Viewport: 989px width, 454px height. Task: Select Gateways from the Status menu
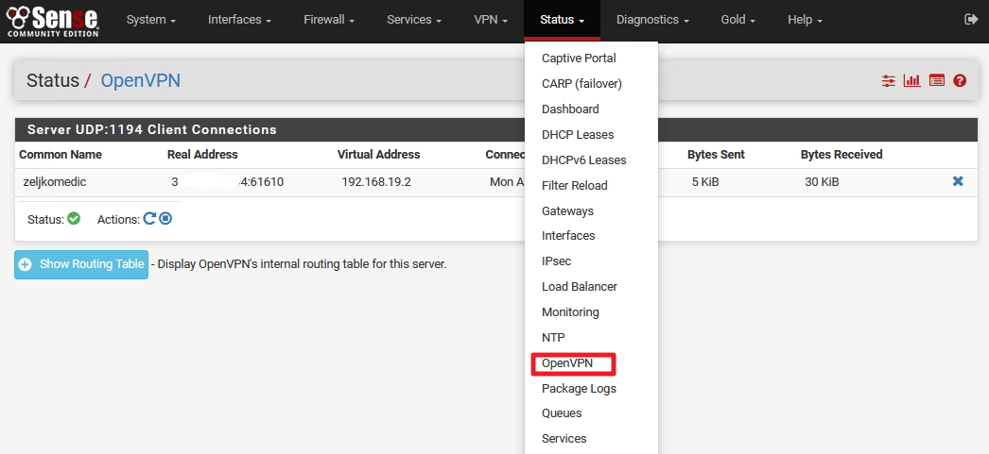[x=567, y=210]
